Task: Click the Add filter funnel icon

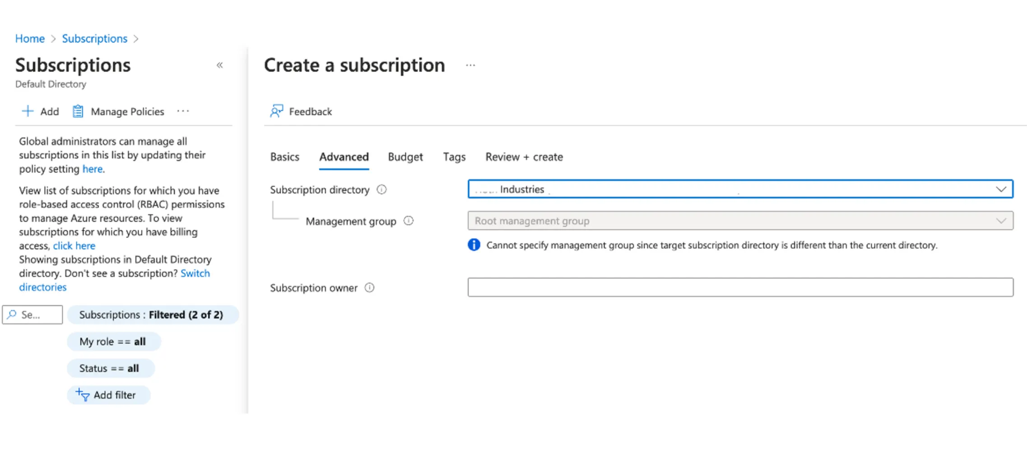Action: [82, 395]
